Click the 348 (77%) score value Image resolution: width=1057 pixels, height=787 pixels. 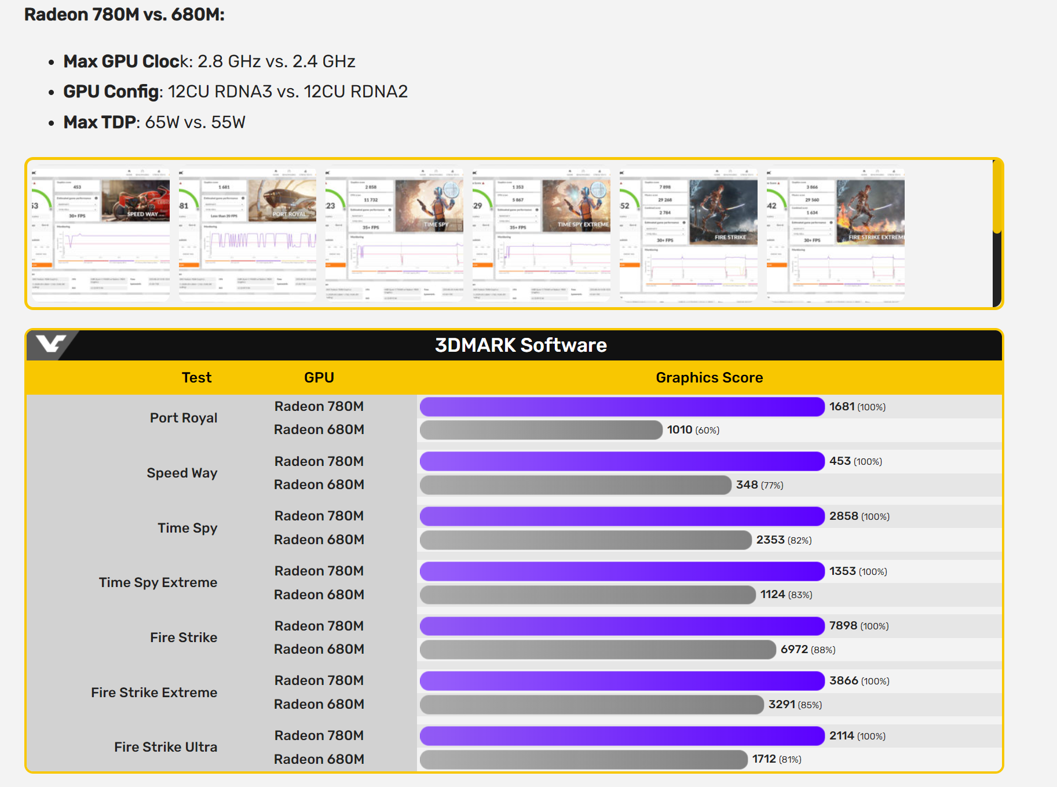759,485
